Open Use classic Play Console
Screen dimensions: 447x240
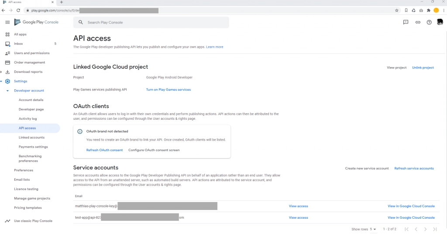[x=33, y=221]
